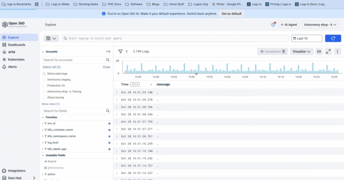Expand log row 16:31:27.755
The image size is (344, 180).
(116, 122)
